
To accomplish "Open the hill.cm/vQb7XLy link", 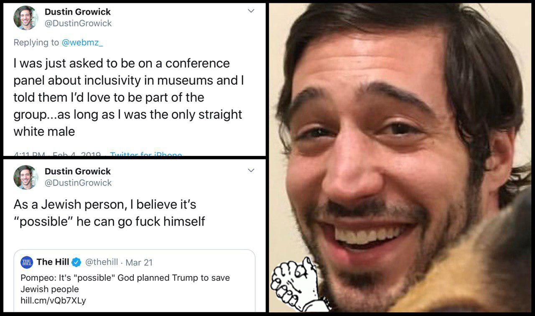I will (53, 300).
